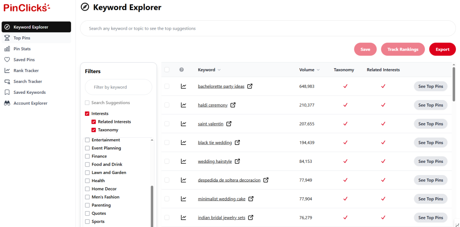The width and height of the screenshot is (460, 227).
Task: Check the Parenting category checkbox
Action: point(88,205)
